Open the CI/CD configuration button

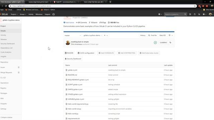coord(86,53)
